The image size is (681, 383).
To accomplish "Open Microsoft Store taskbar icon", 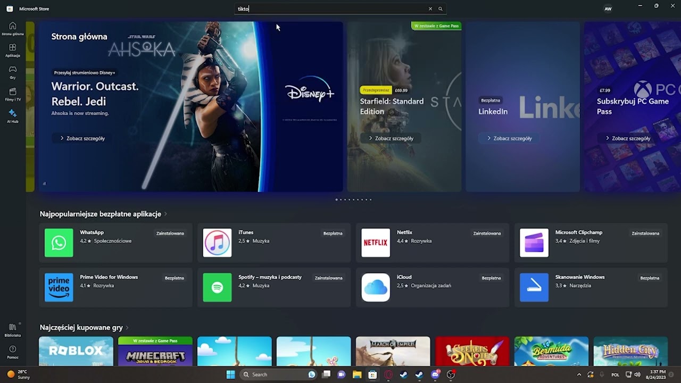I will pyautogui.click(x=373, y=374).
